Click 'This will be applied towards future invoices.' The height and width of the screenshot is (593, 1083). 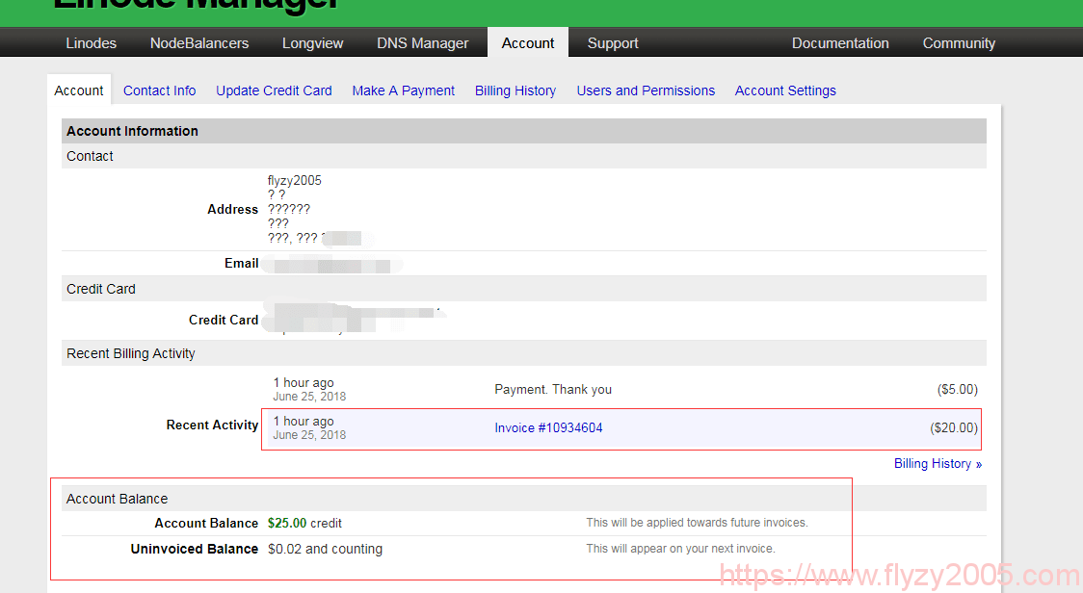pos(697,523)
